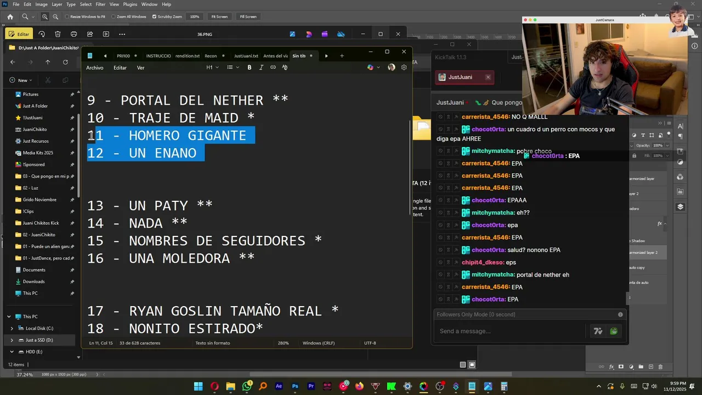Switch Explorer to large thumbnails view
The image size is (702, 395).
pos(472,365)
